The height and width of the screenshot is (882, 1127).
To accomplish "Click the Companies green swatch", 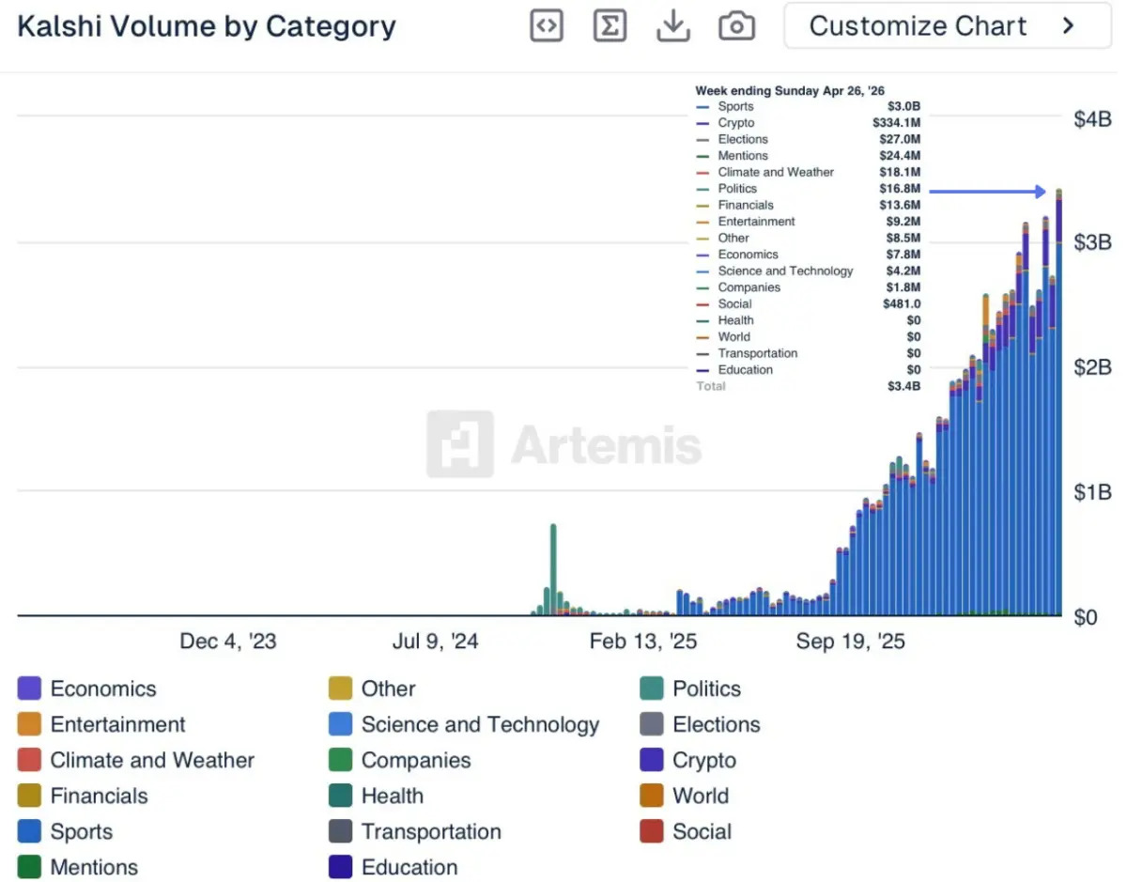I will (x=341, y=760).
